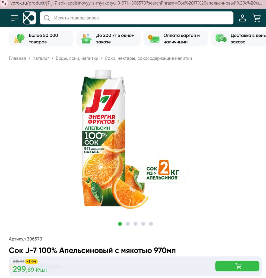Click the browser site settings icon
The image size is (266, 278).
coord(4,3)
